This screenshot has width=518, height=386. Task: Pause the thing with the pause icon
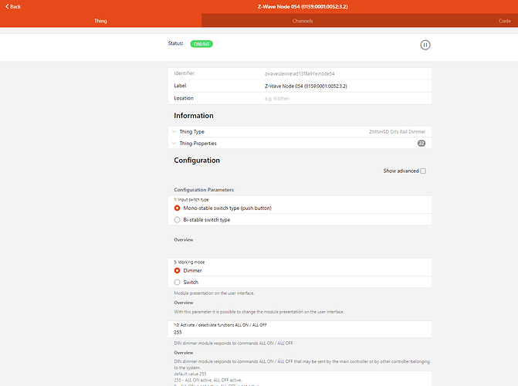425,45
